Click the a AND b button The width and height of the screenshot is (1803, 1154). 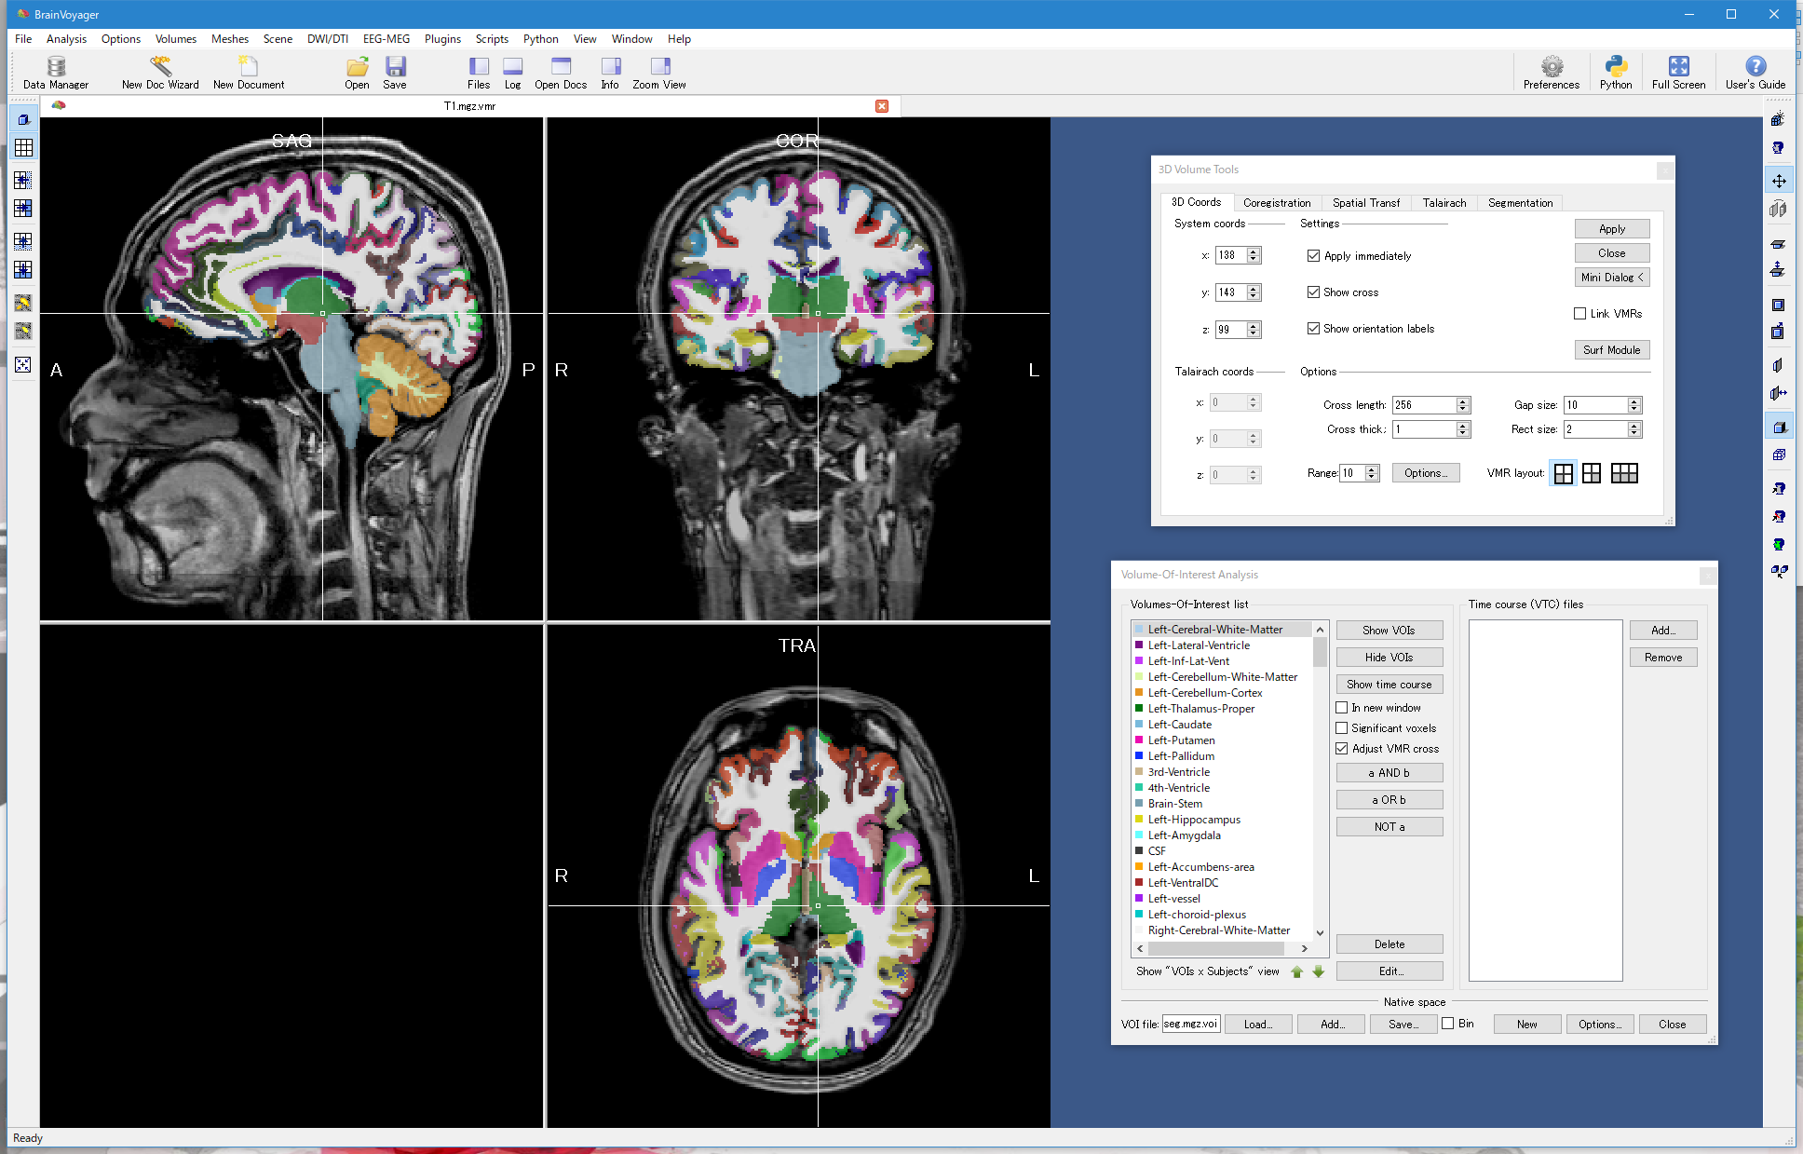click(1390, 773)
